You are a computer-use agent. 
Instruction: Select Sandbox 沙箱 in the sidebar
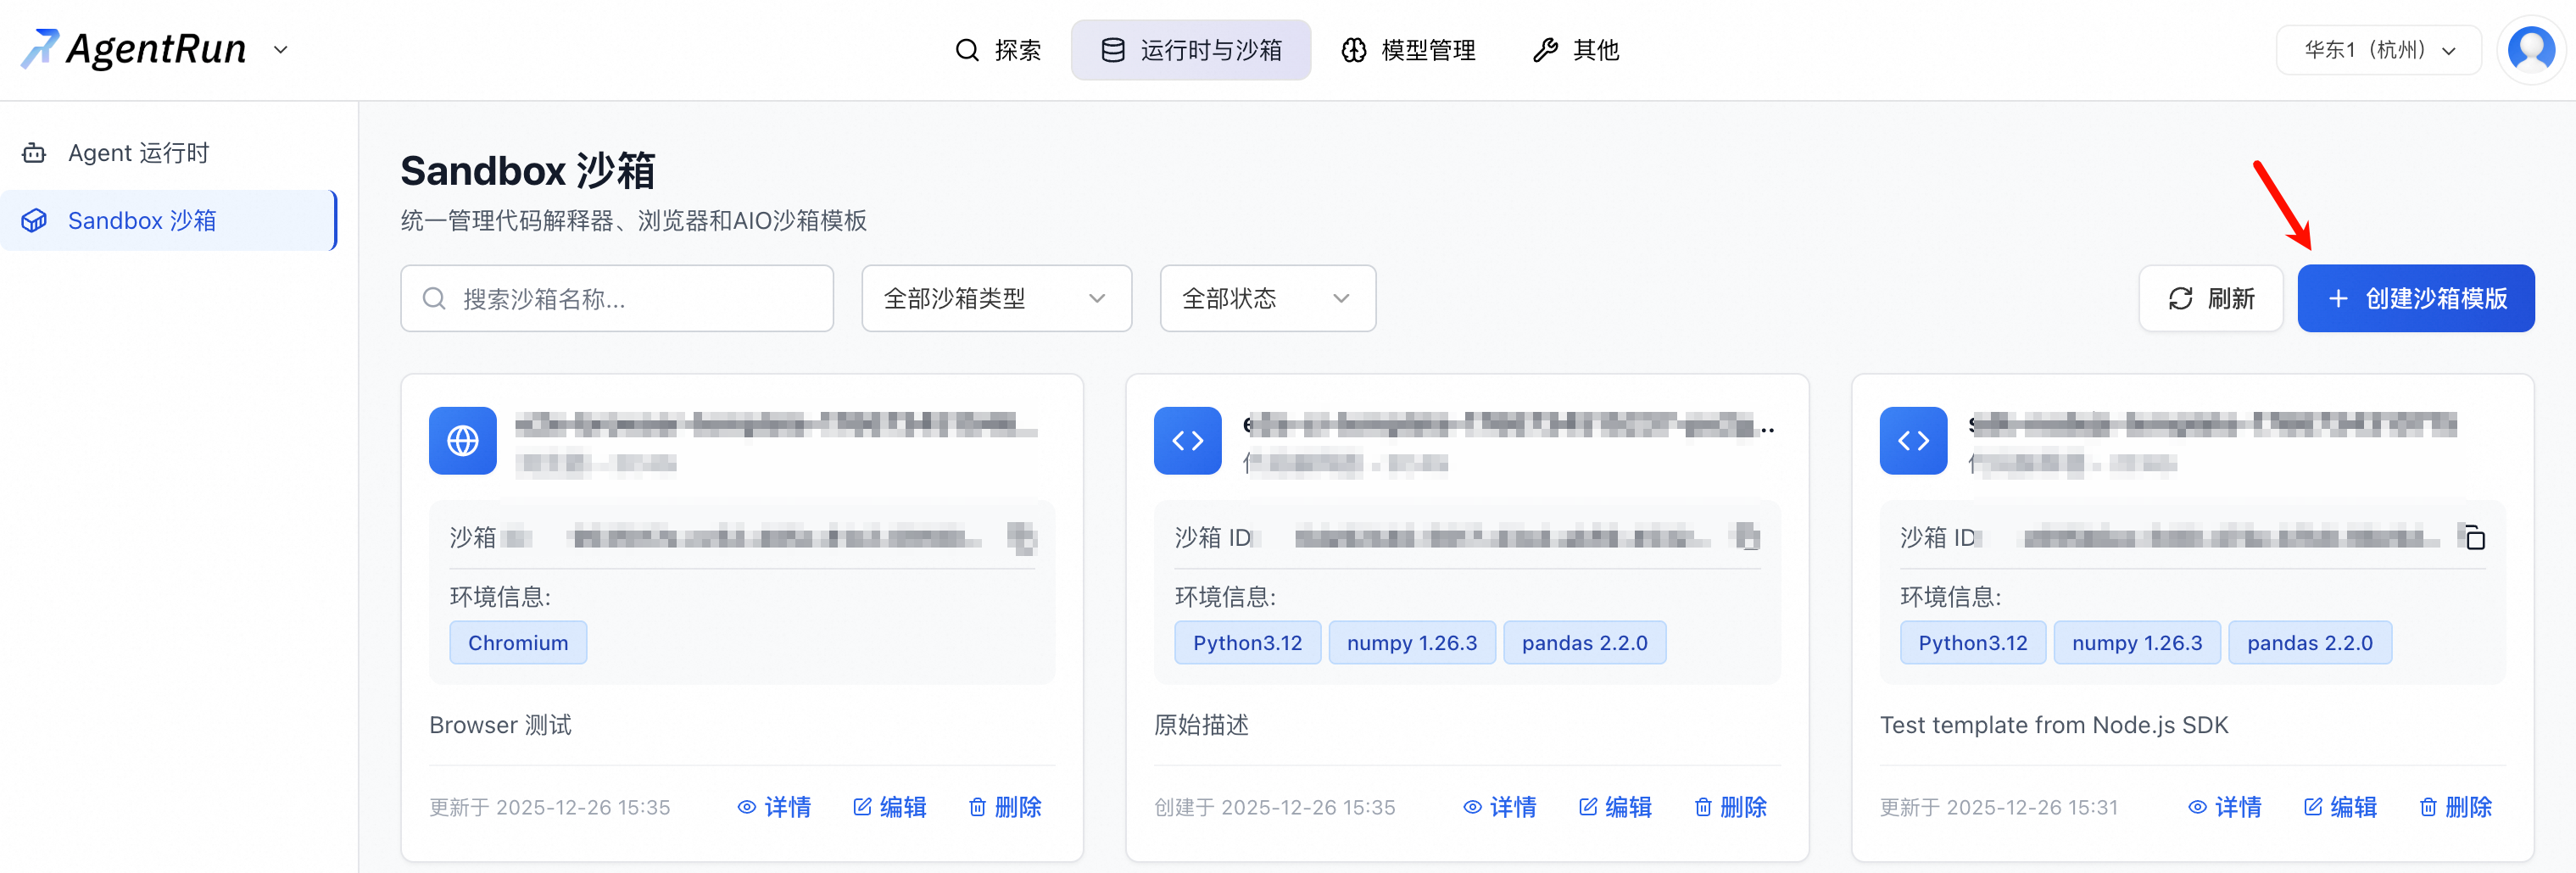pos(168,220)
